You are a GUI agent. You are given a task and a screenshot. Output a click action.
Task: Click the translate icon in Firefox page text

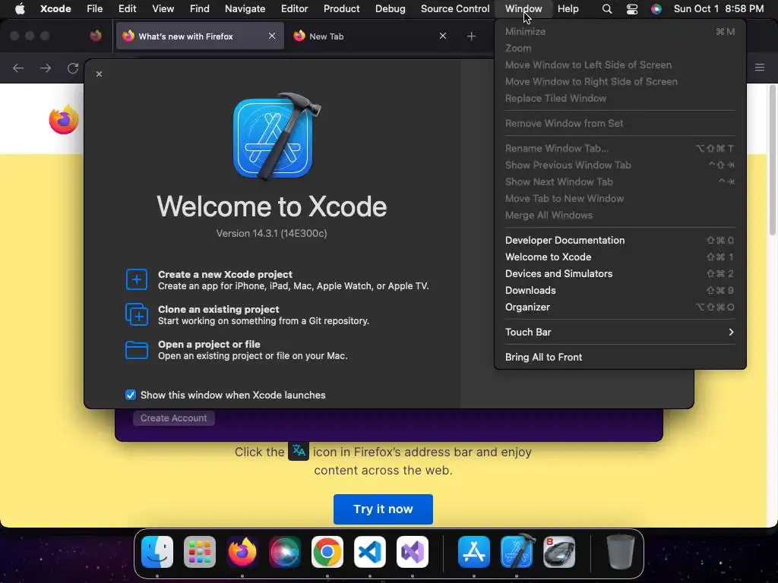click(299, 452)
